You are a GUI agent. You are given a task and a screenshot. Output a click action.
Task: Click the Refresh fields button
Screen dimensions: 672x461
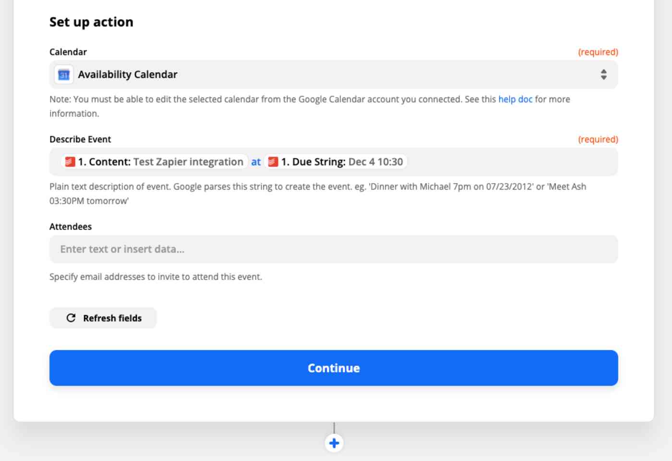click(x=103, y=318)
